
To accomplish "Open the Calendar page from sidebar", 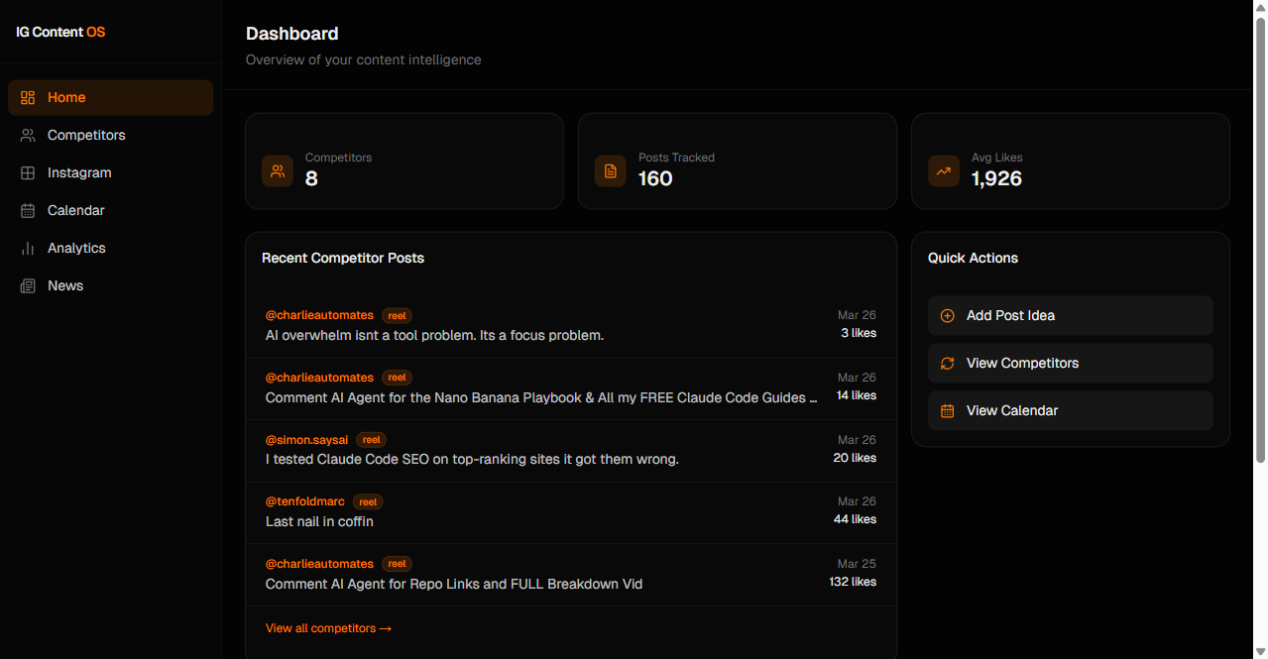I will click(110, 210).
